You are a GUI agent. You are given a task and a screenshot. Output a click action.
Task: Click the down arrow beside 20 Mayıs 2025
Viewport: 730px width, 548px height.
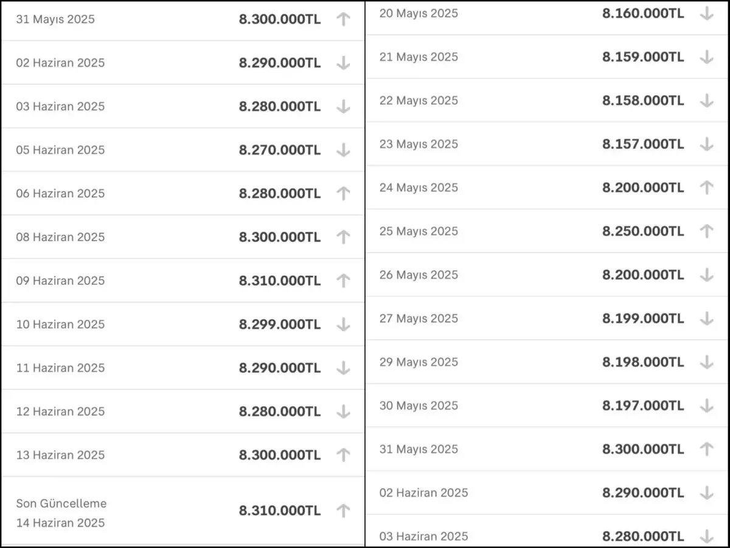click(x=706, y=13)
